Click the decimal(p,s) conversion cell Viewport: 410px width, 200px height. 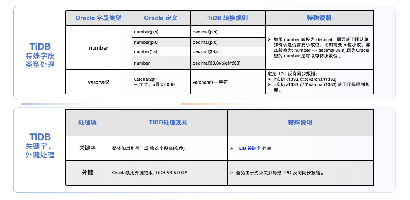(x=227, y=32)
